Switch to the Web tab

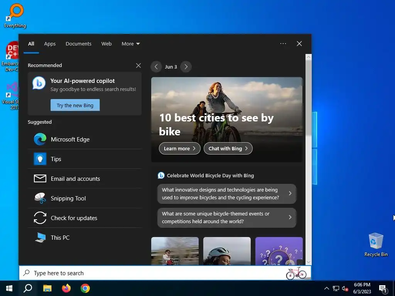[106, 44]
